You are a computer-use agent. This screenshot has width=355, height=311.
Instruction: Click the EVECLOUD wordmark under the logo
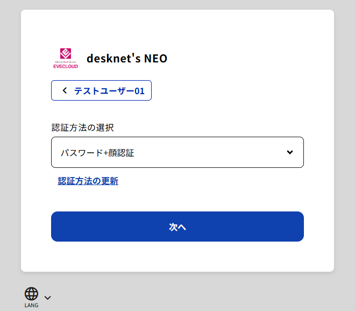click(65, 67)
